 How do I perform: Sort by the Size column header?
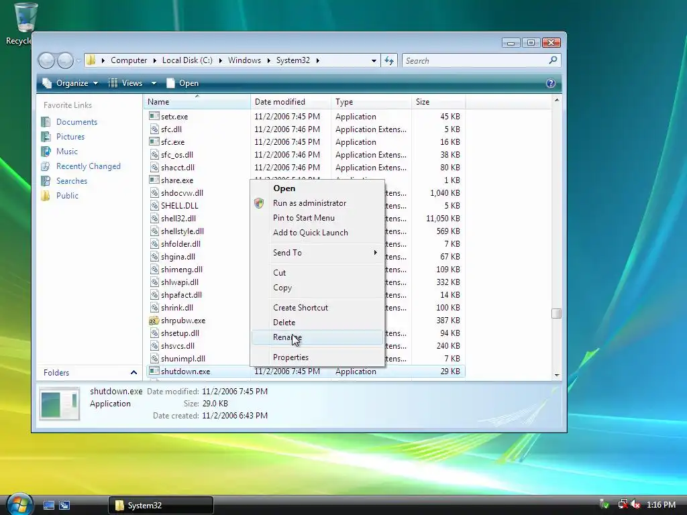(x=439, y=102)
